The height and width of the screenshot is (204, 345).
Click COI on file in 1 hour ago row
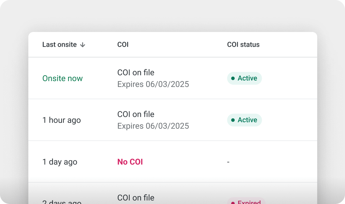tap(136, 114)
